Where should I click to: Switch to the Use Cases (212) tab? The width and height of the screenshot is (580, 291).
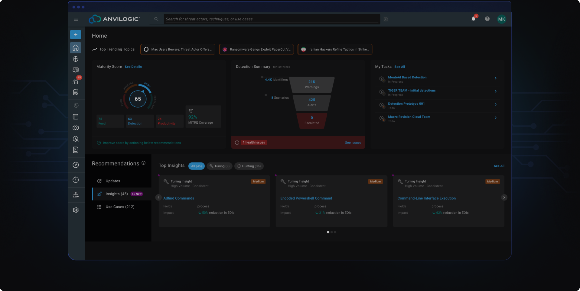click(120, 207)
